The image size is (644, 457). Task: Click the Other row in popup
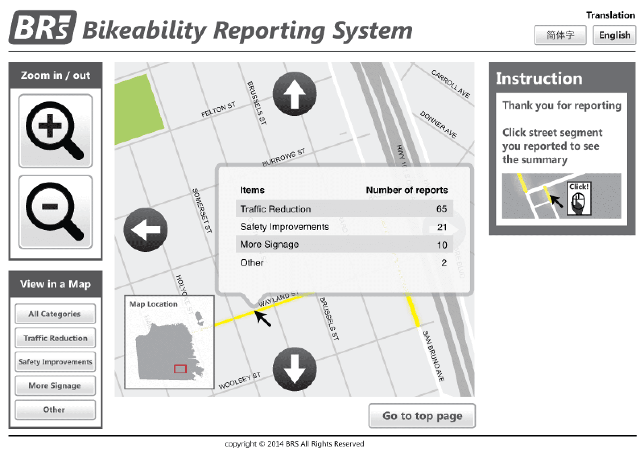coord(345,262)
